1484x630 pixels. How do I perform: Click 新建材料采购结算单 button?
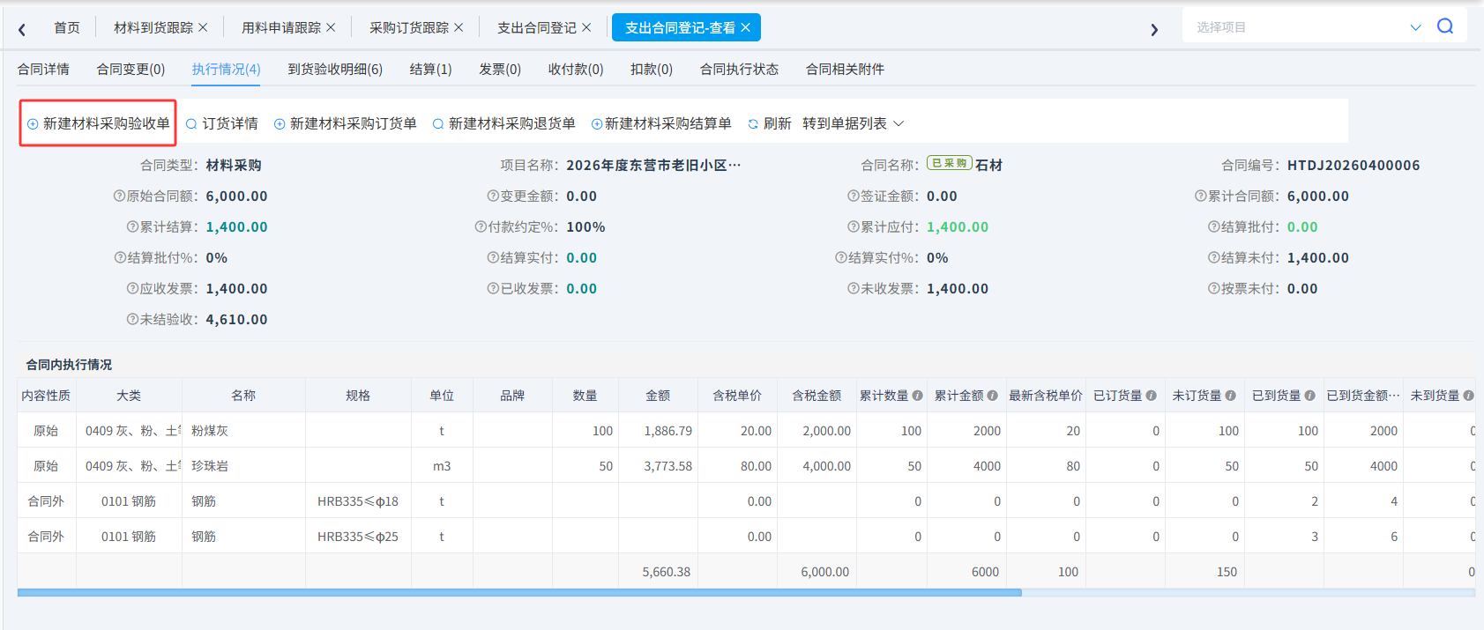pos(661,123)
